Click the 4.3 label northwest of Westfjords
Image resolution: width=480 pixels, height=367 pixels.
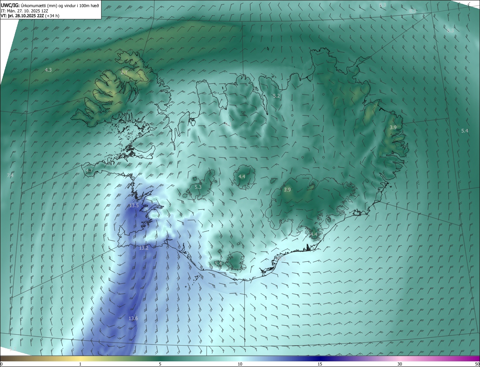pyautogui.click(x=48, y=70)
